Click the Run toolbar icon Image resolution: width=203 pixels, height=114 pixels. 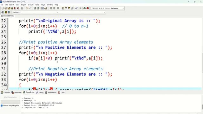coord(66,8)
